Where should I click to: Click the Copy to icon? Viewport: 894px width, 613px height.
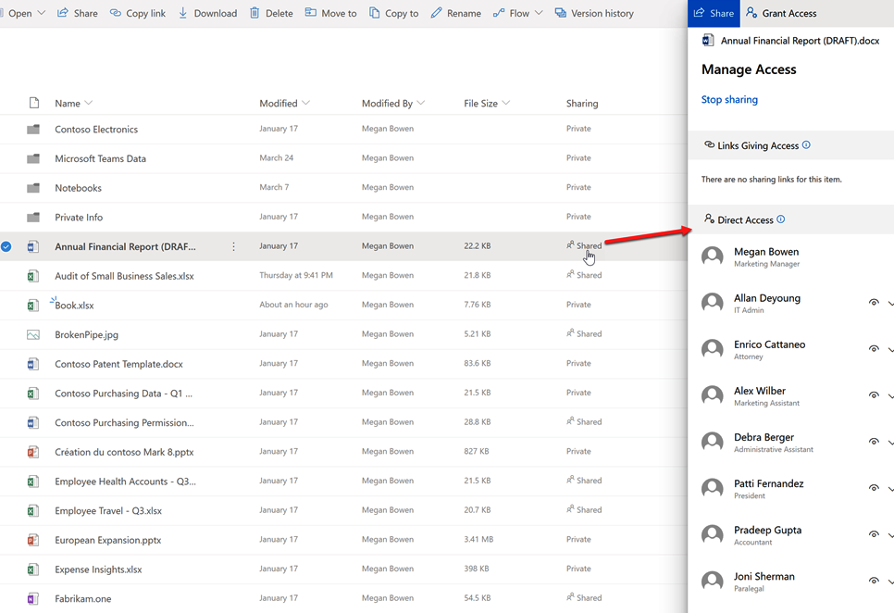pos(374,13)
